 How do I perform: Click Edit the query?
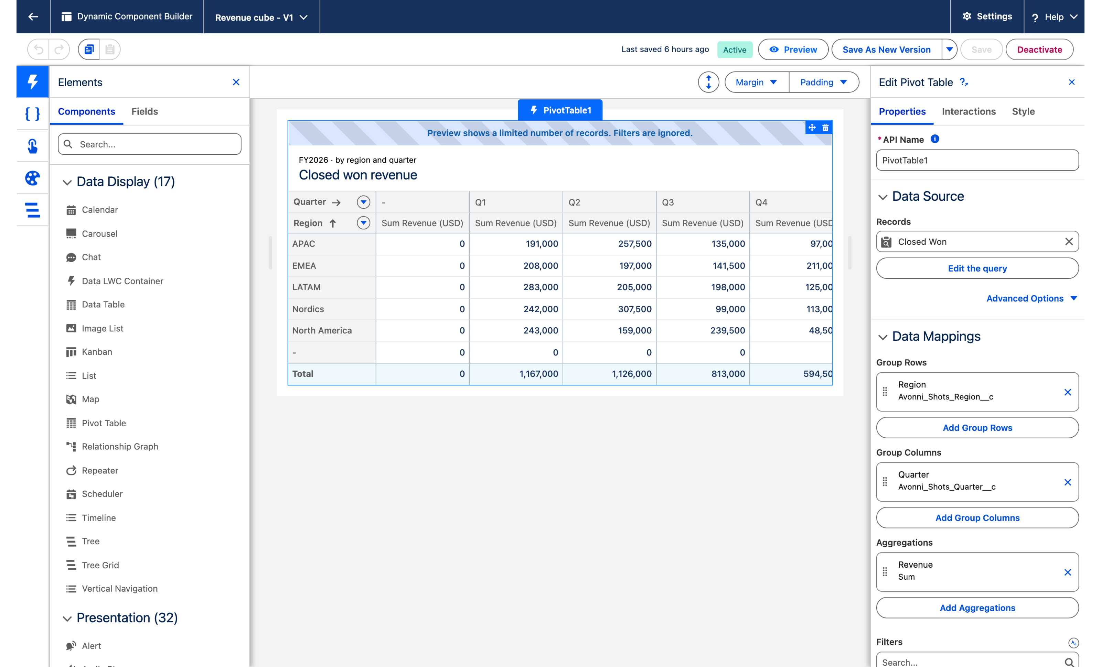pyautogui.click(x=977, y=268)
